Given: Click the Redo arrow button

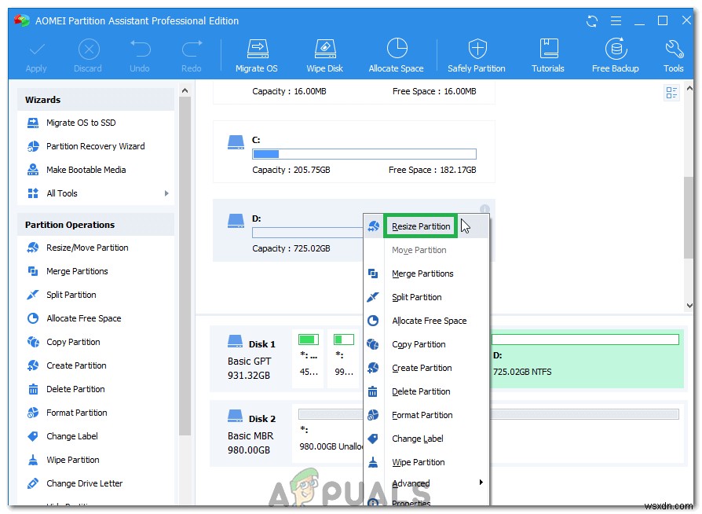Looking at the screenshot, I should click(x=192, y=57).
